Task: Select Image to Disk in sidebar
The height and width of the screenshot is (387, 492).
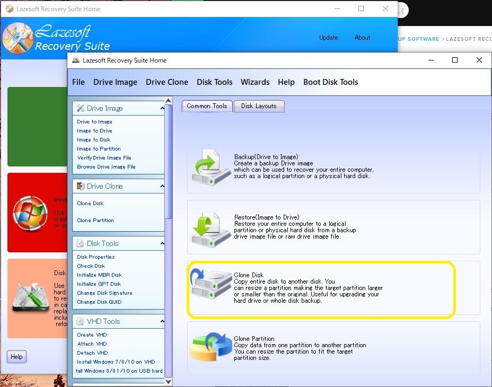Action: click(x=93, y=139)
